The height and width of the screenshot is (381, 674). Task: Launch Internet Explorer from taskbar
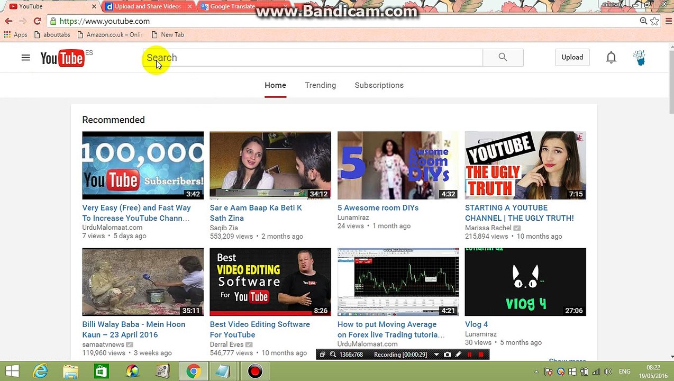coord(40,371)
